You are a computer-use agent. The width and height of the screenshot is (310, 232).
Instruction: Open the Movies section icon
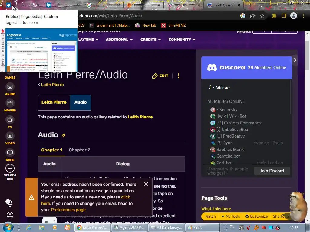tap(10, 103)
